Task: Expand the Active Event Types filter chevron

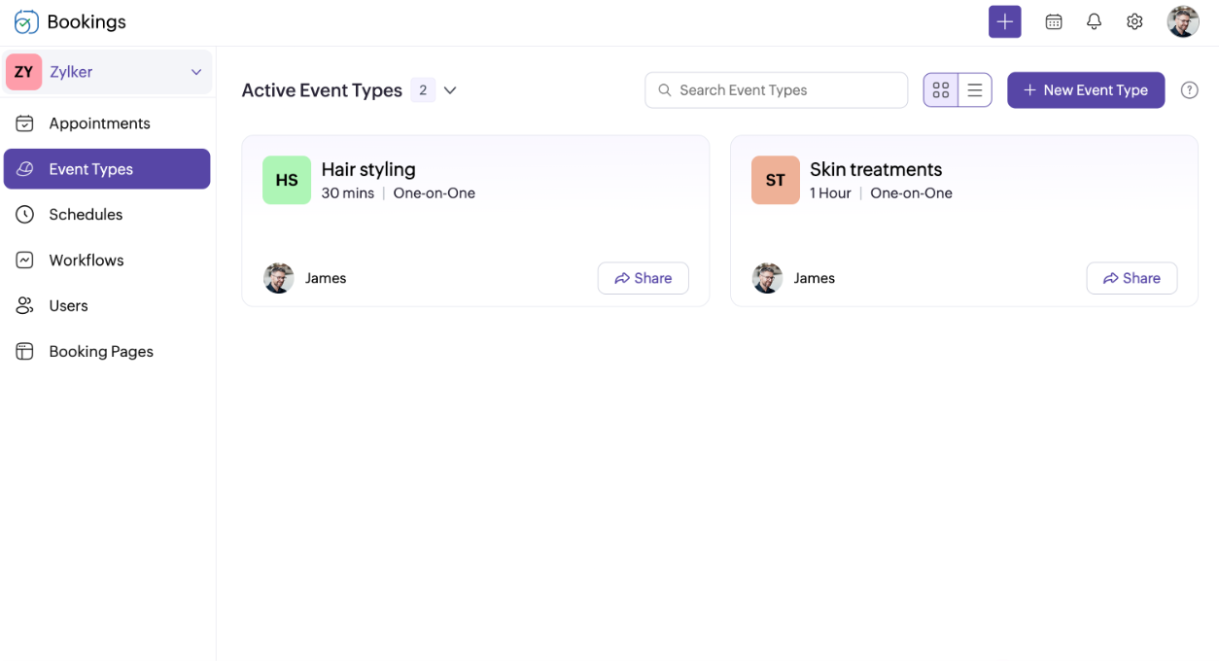Action: [450, 90]
